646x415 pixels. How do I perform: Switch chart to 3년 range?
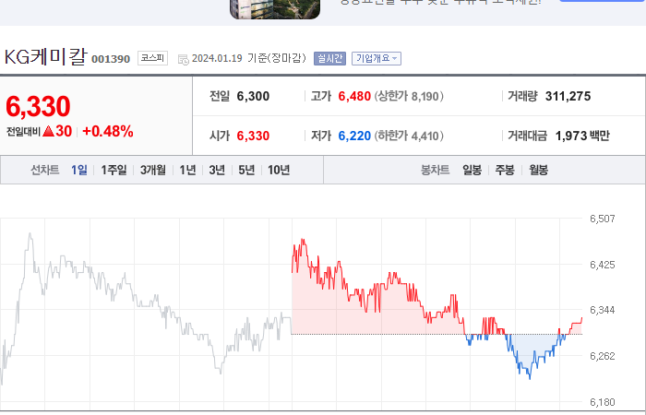tap(217, 170)
